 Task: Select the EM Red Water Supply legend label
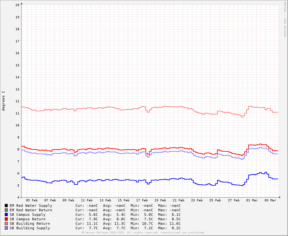point(31,206)
